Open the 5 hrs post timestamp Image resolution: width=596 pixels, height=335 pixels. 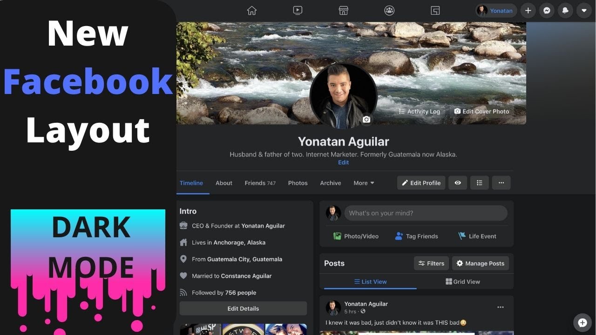(x=350, y=312)
